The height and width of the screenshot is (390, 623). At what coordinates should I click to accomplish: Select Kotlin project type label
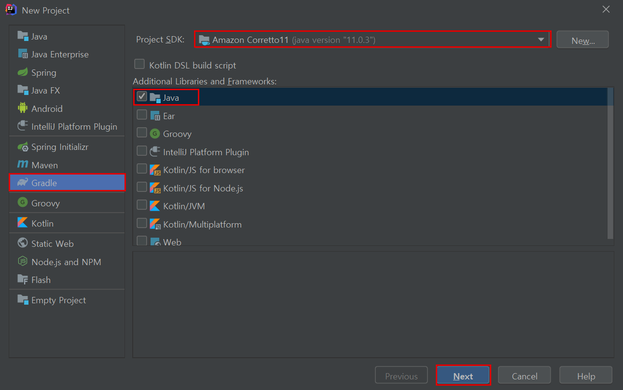coord(42,224)
